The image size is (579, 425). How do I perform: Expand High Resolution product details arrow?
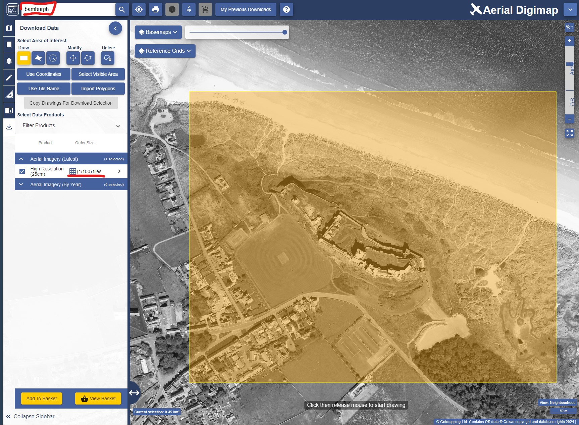tap(119, 171)
